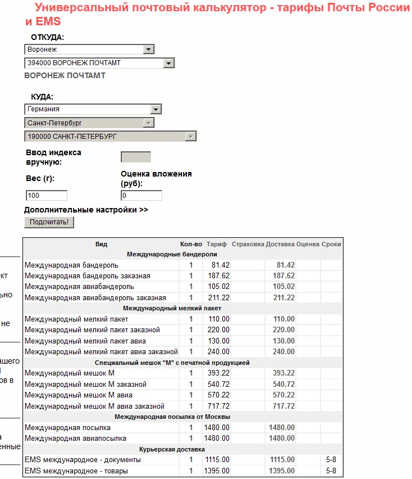The image size is (412, 479).
Task: Open the Германия destination country dropdown
Action: [x=93, y=109]
